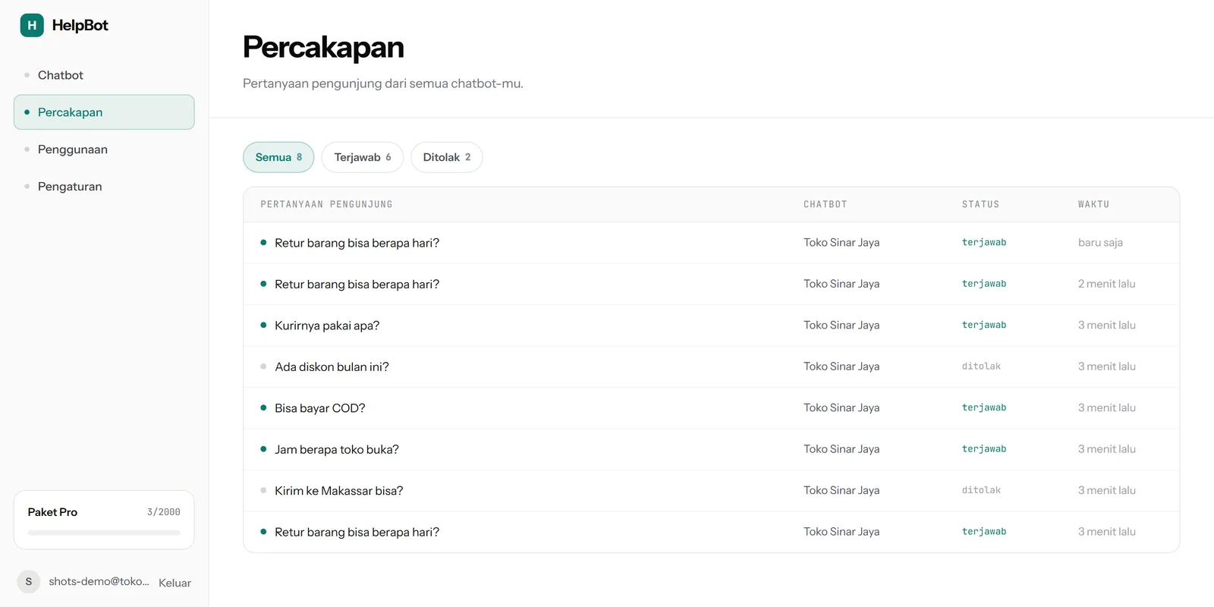This screenshot has width=1214, height=607.
Task: Open the 'Ada diskon bulan ini?' conversation
Action: coord(711,366)
